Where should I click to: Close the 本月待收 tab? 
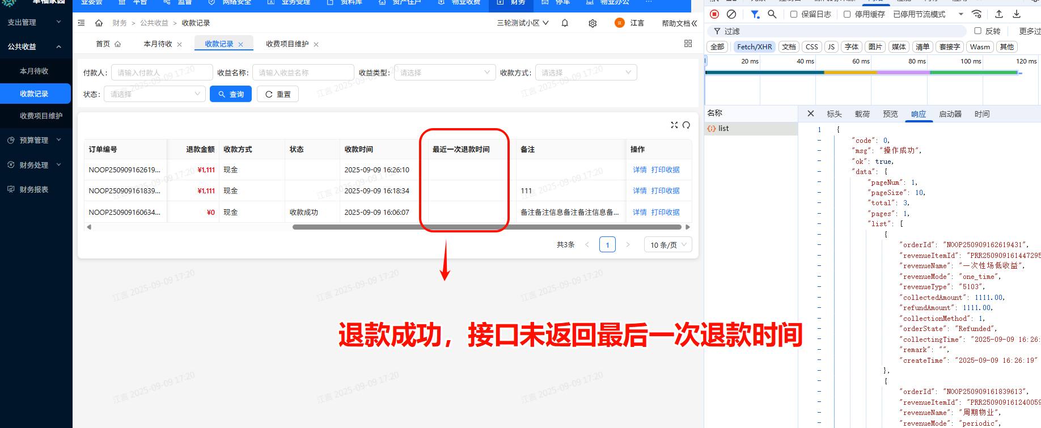(179, 44)
